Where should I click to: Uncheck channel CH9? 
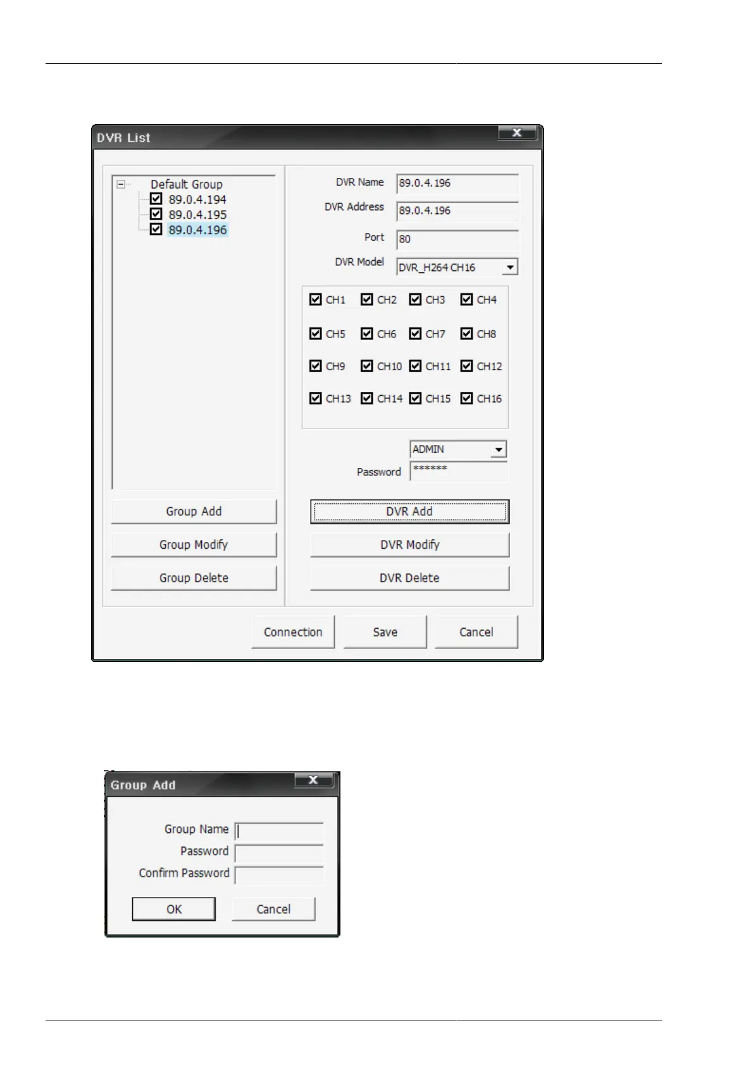(316, 366)
